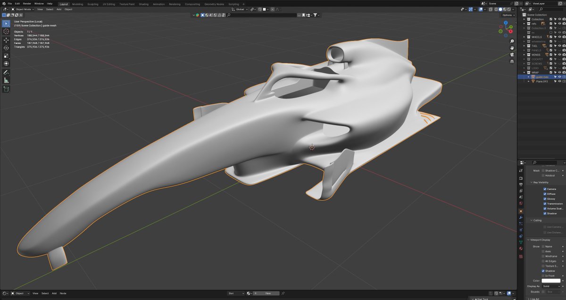Toggle Camera ray visibility checkbox
Image resolution: width=566 pixels, height=300 pixels.
click(545, 189)
